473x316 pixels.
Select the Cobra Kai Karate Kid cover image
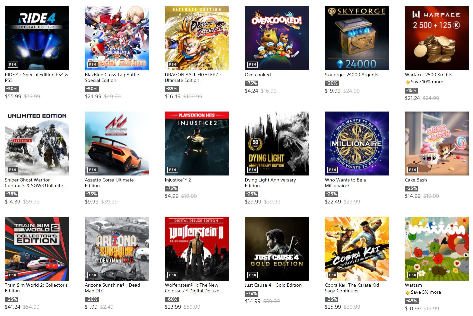(357, 249)
